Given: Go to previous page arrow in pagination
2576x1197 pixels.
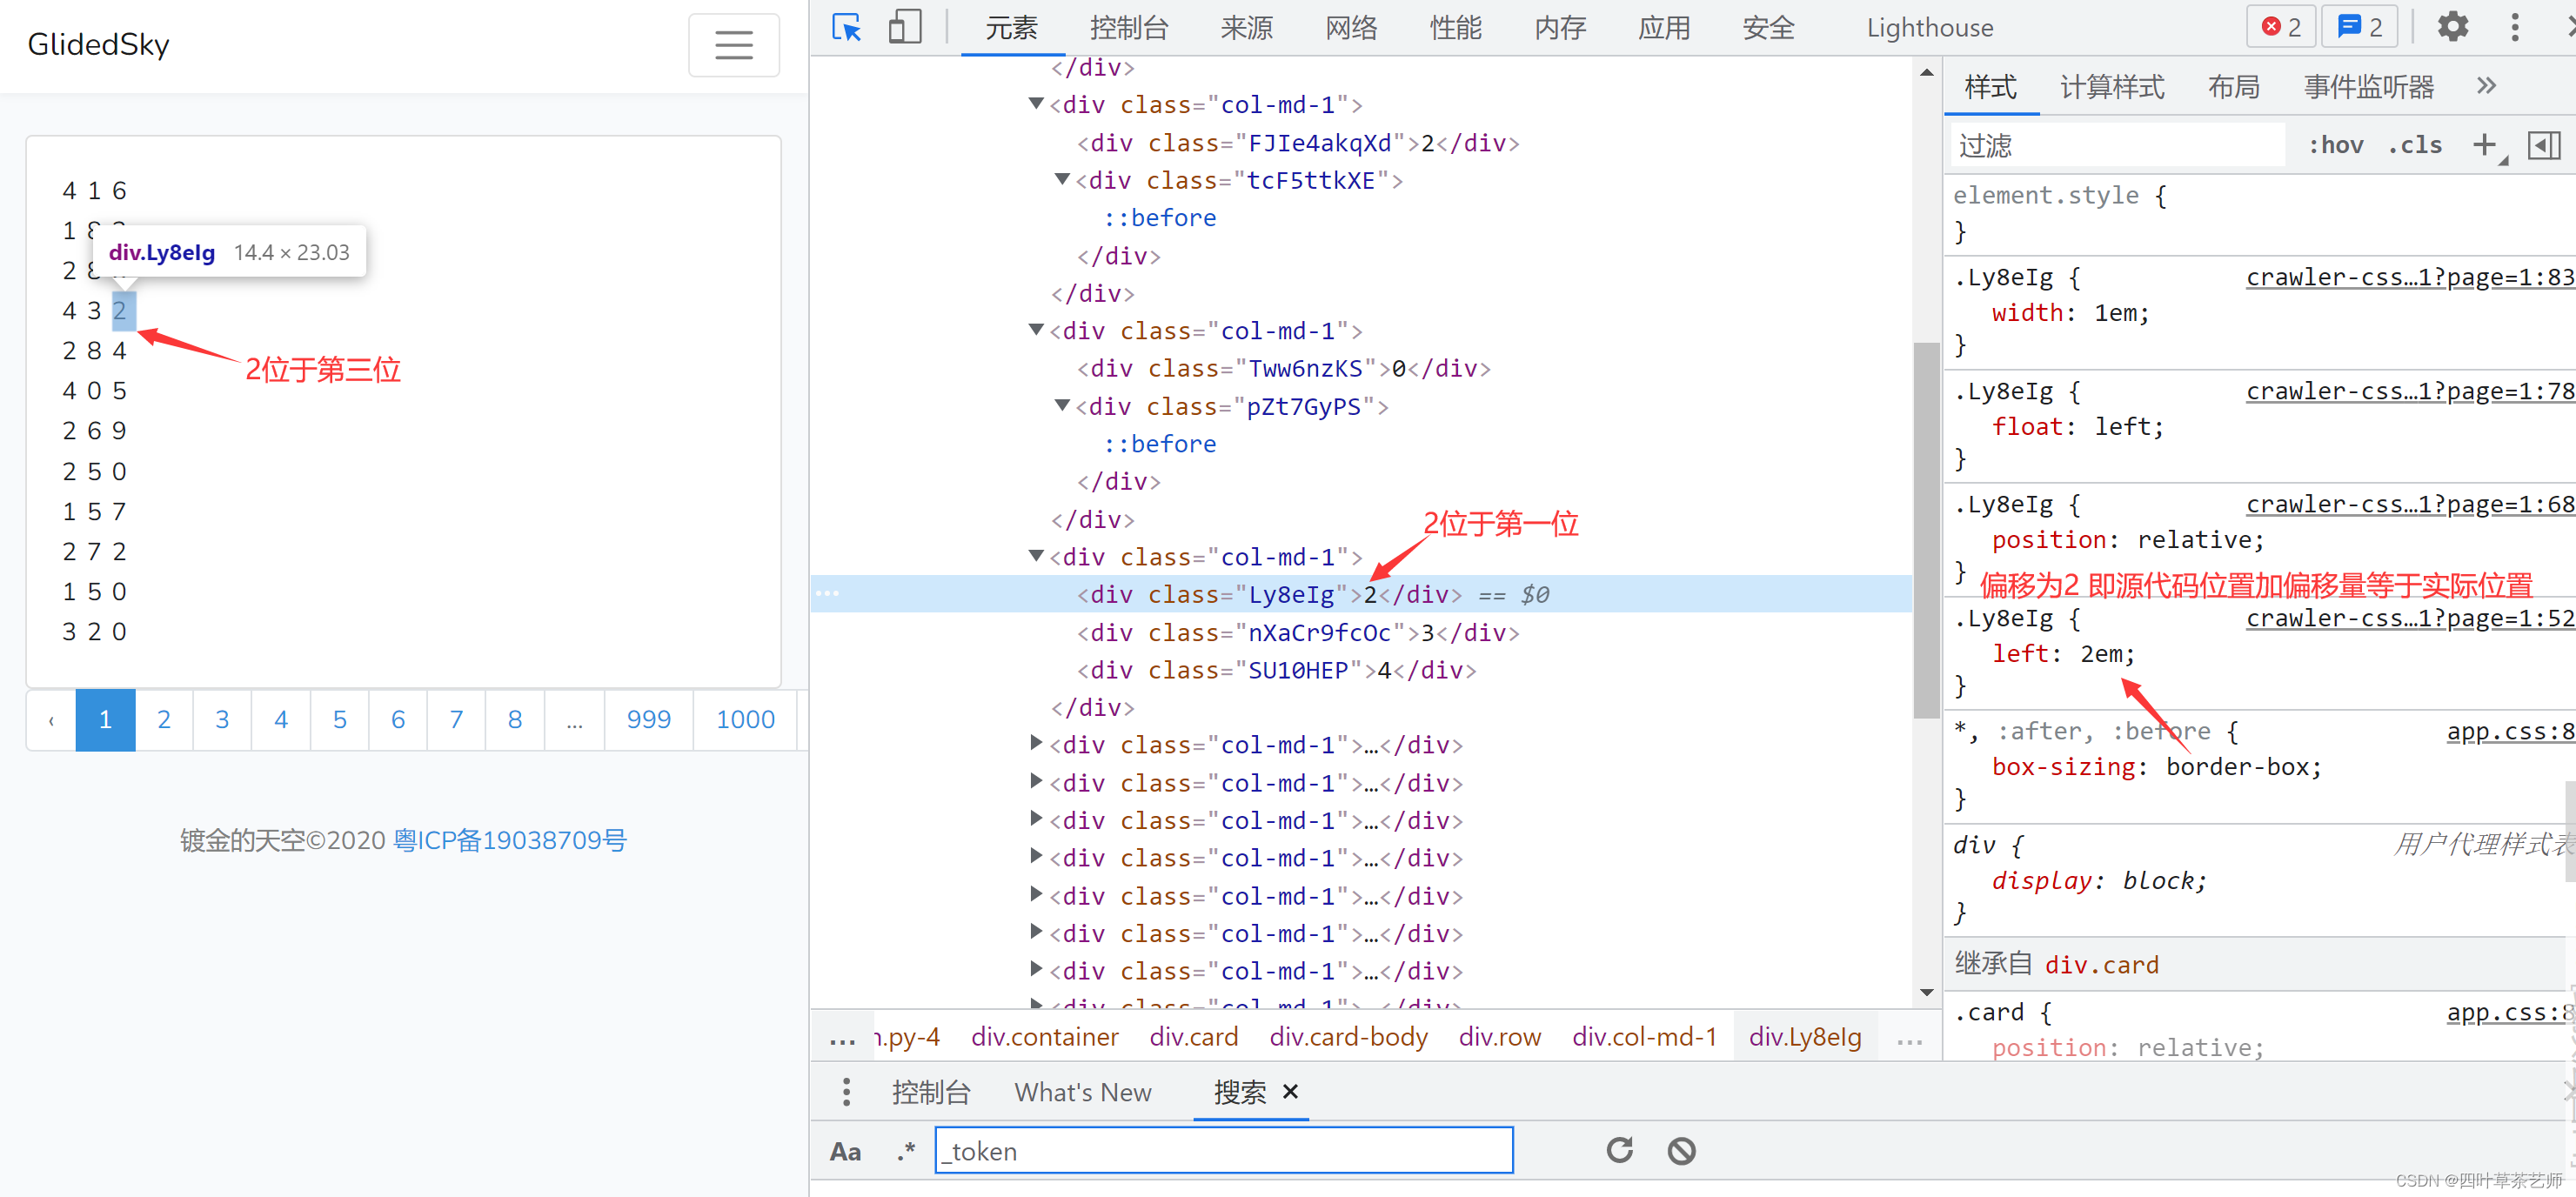Looking at the screenshot, I should pos(51,719).
